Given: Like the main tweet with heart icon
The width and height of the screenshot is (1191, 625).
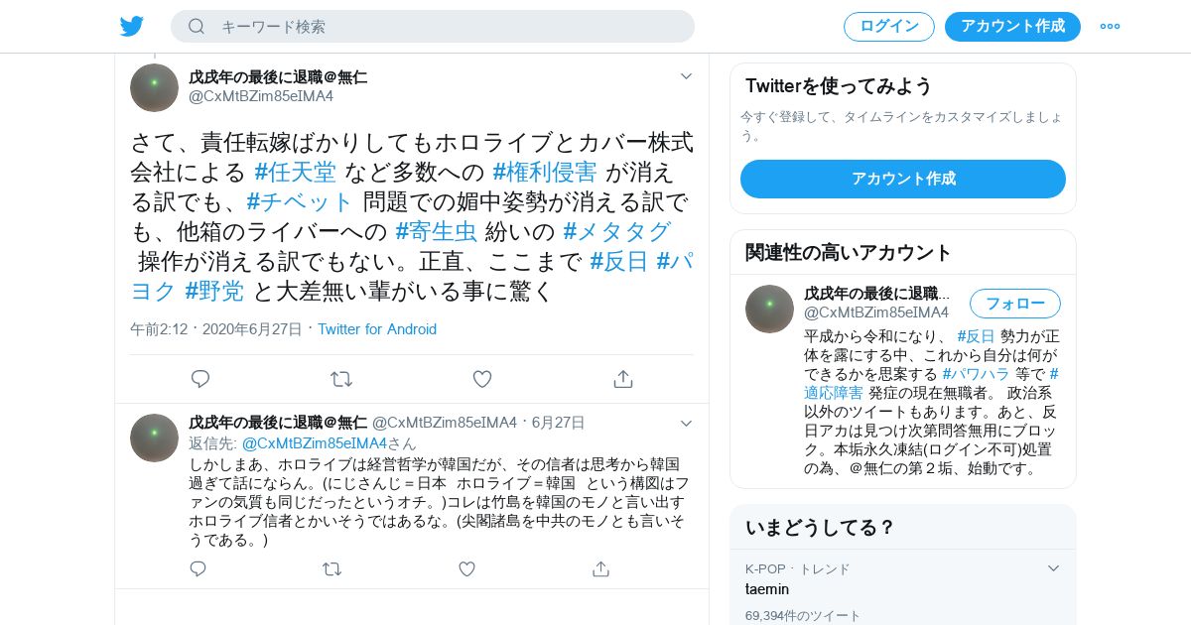Looking at the screenshot, I should coord(482,379).
